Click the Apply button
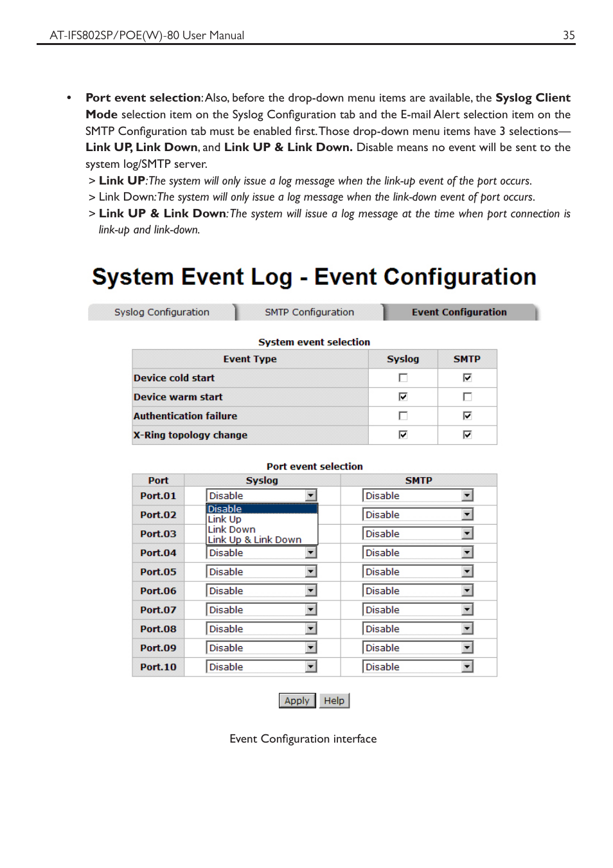Image resolution: width=613 pixels, height=868 pixels. pos(297,700)
